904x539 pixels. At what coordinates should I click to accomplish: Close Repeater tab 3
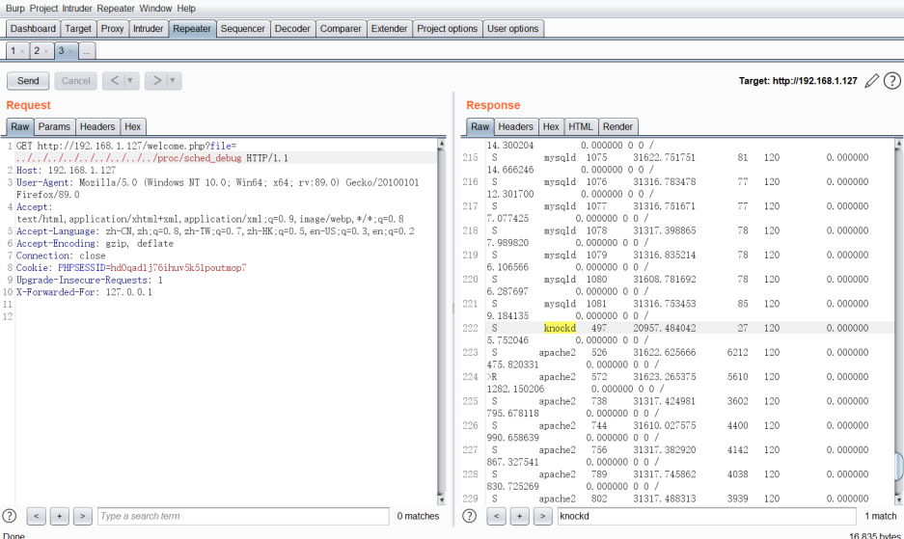tap(70, 51)
